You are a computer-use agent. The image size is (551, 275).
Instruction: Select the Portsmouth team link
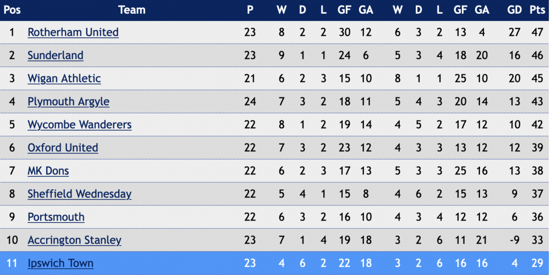coord(56,217)
